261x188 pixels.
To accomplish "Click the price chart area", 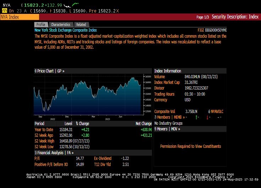I will click(89, 95).
